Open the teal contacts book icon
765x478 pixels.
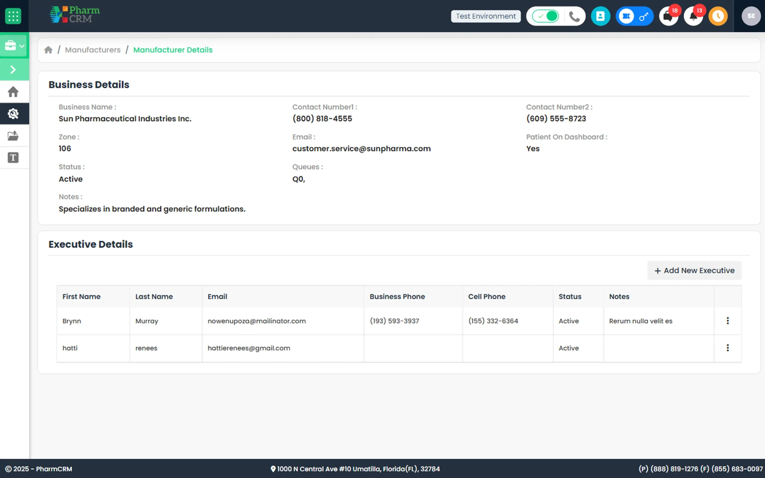point(600,16)
